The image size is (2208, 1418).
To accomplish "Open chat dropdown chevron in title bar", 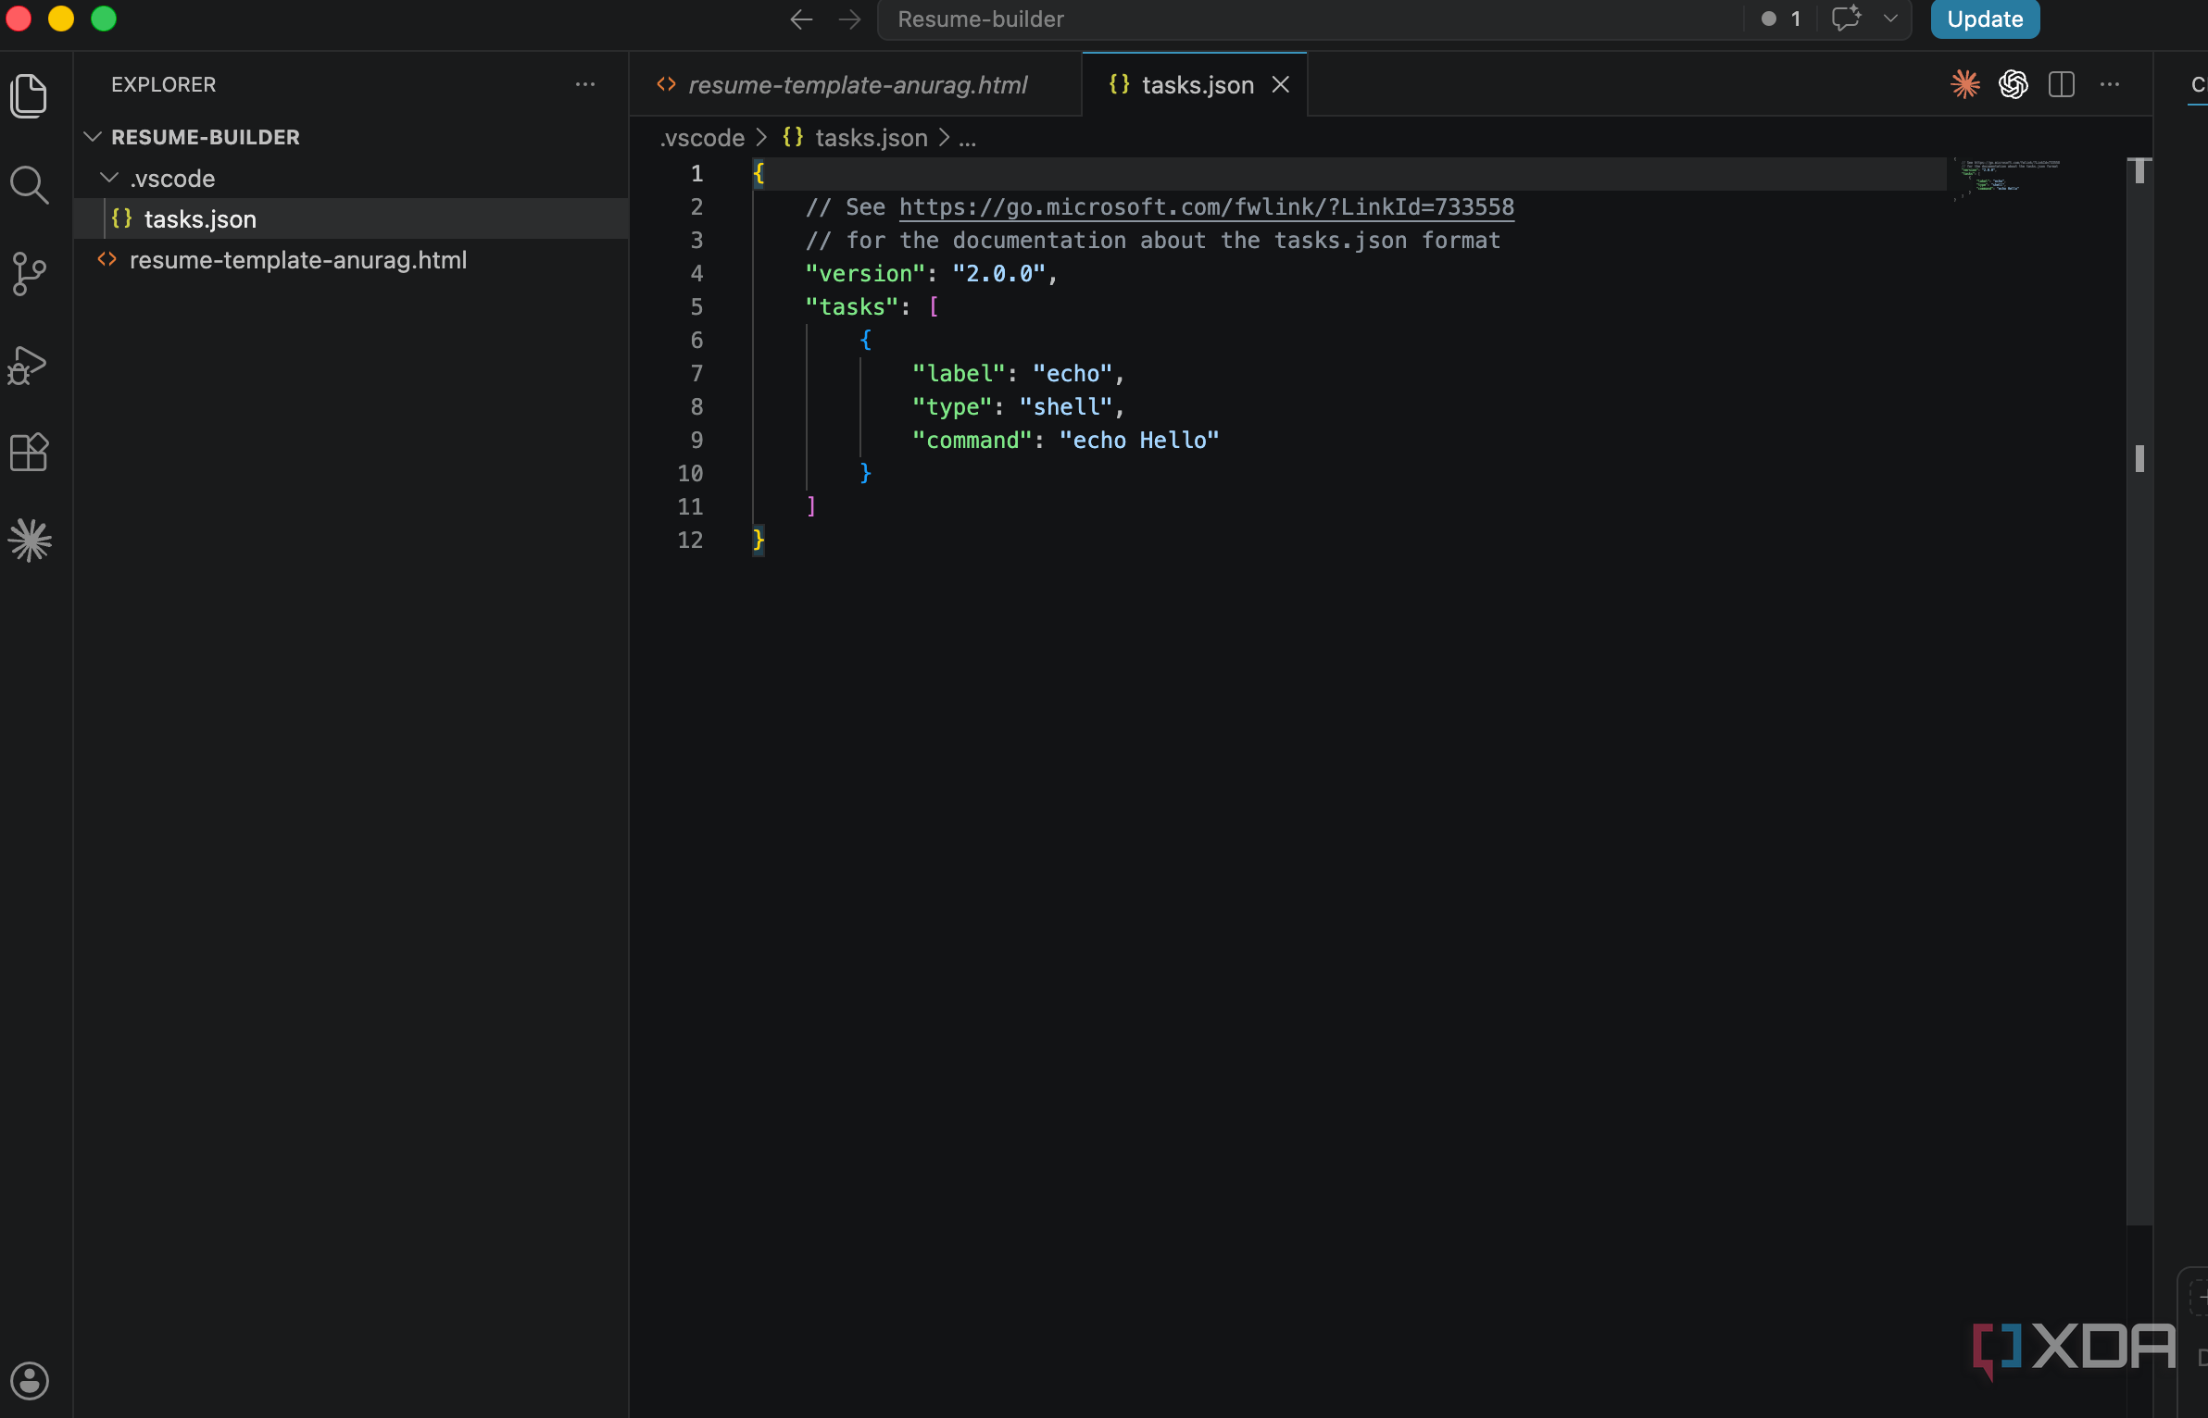I will pyautogui.click(x=1890, y=19).
